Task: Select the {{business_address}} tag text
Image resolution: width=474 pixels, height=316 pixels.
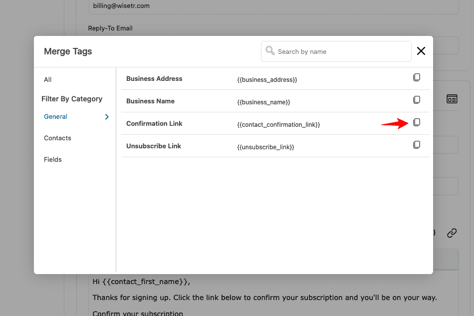Action: click(x=267, y=80)
